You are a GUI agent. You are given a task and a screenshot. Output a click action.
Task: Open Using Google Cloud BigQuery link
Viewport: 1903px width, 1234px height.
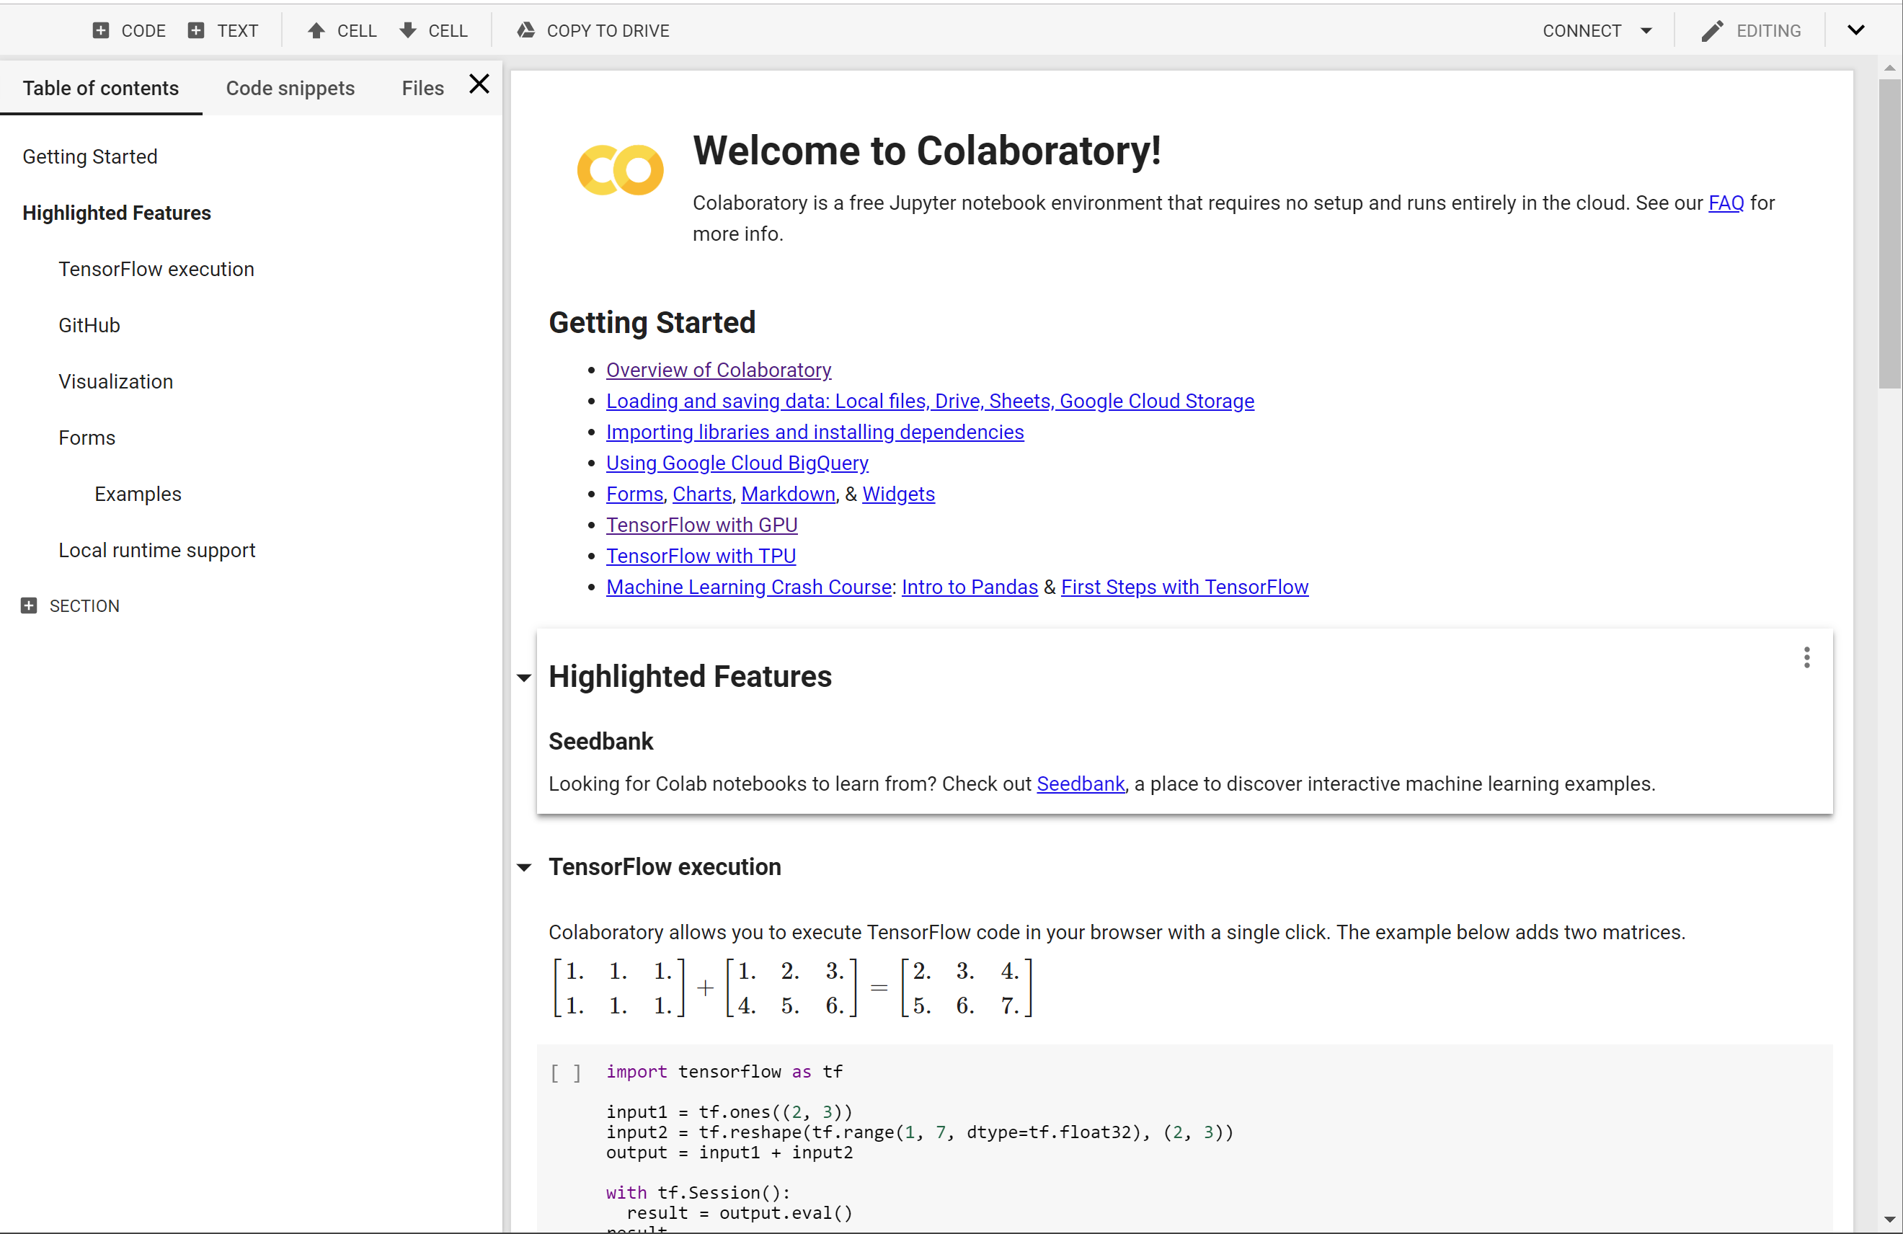coord(737,463)
